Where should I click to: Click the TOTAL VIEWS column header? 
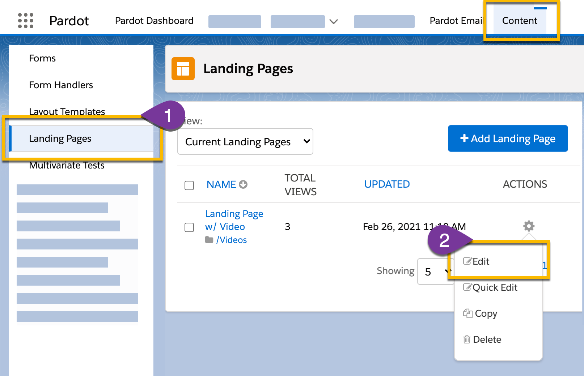point(300,185)
